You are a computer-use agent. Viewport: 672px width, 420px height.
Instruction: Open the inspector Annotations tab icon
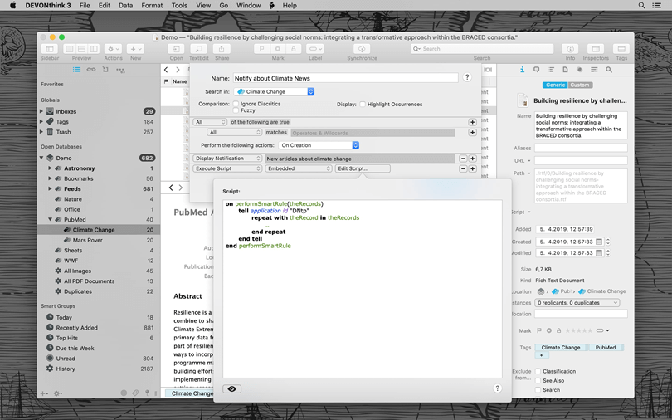tap(536, 70)
